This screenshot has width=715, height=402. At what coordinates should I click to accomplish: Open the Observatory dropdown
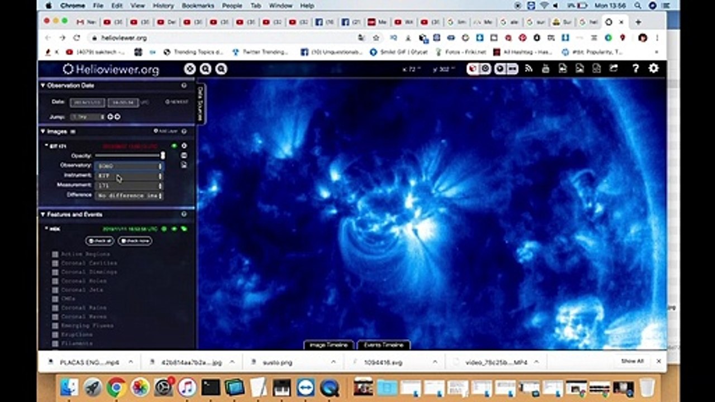pos(130,166)
